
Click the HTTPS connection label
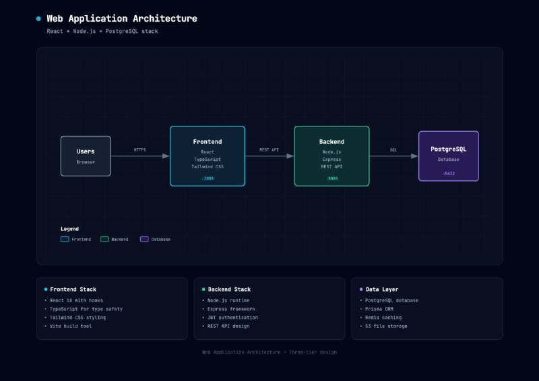[139, 149]
